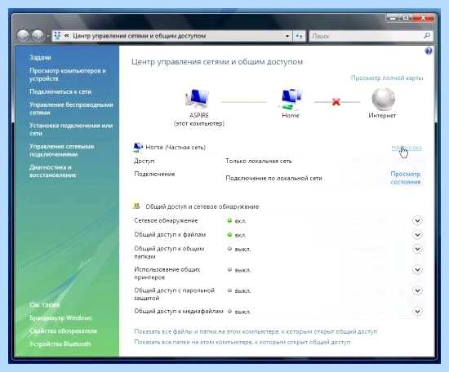449x372 pixels.
Task: Click the ASPIRE (этот компьютер) label
Action: (199, 119)
